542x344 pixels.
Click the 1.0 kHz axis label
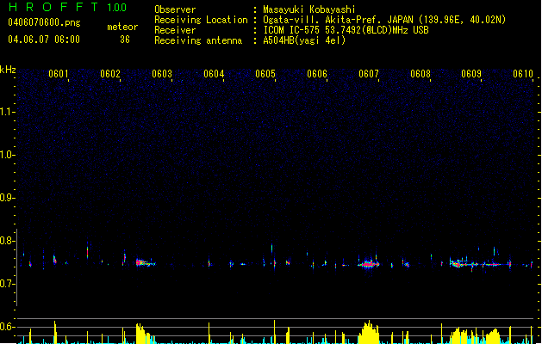pyautogui.click(x=7, y=155)
